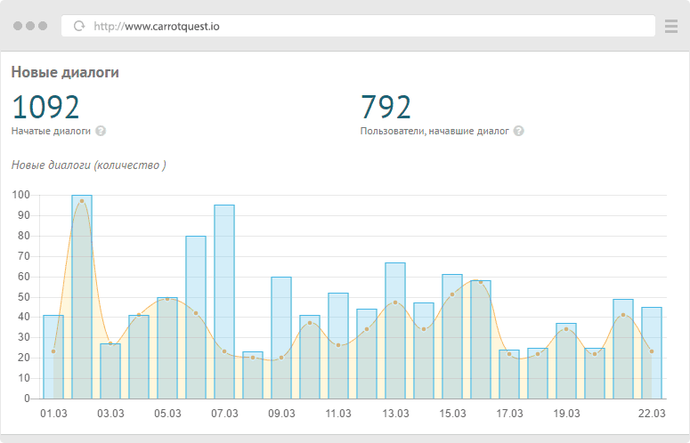Click the 19.03 date axis label
The height and width of the screenshot is (443, 690).
point(566,414)
